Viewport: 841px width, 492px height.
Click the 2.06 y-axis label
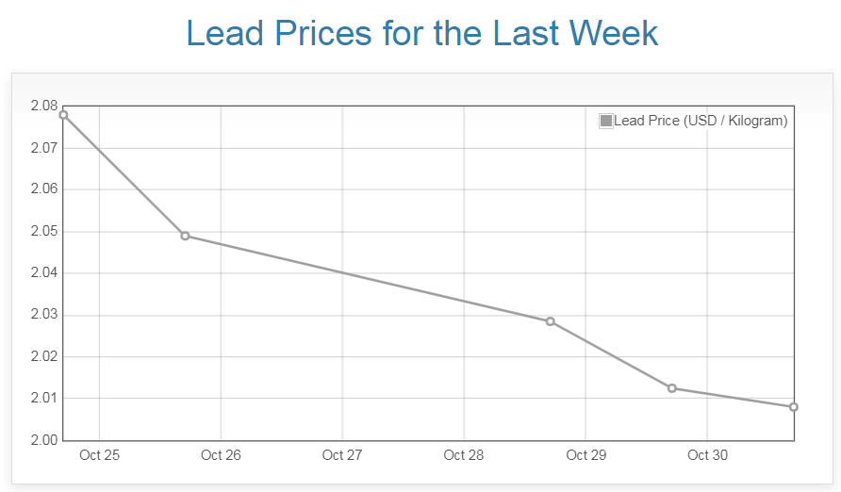coord(44,189)
